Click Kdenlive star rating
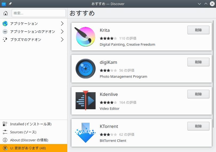 (x=109, y=102)
